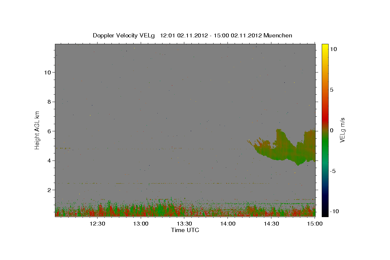
Task: Click the height tick label 8
Action: pos(49,102)
